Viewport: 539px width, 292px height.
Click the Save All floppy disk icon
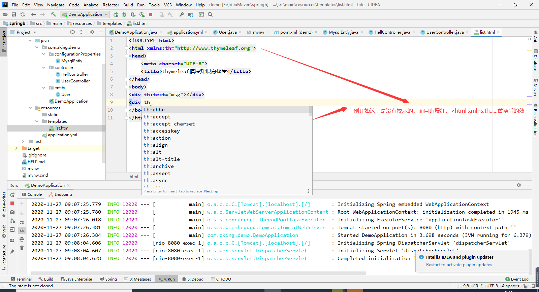[14, 14]
